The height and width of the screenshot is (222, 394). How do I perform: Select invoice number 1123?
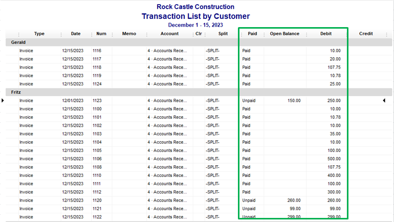click(x=97, y=100)
